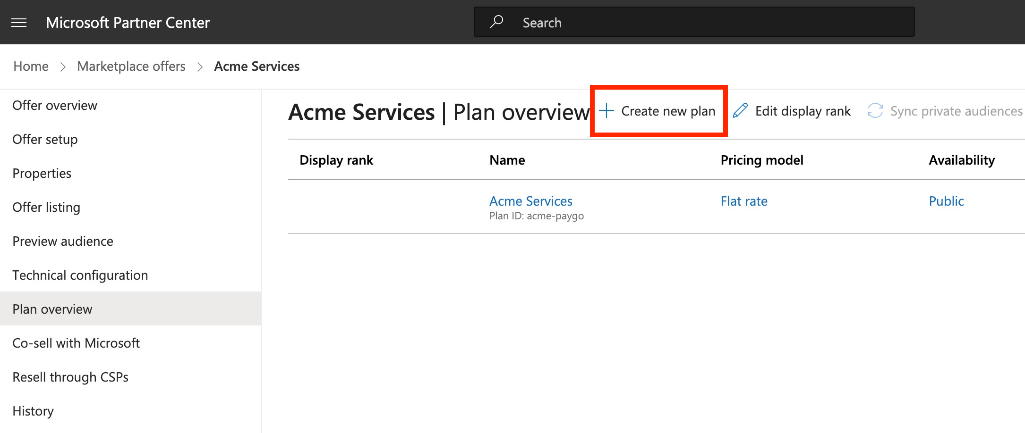Select Offer setup in sidebar
Screen dimensions: 1025x433
(x=45, y=140)
